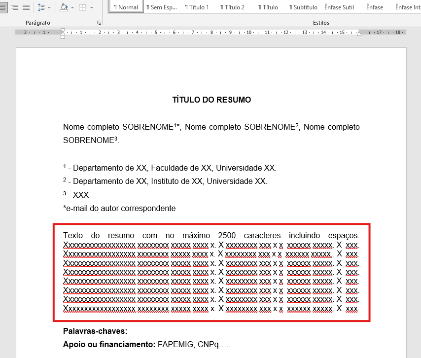
Task: Open the line spacing dropdown arrow
Action: [49, 7]
